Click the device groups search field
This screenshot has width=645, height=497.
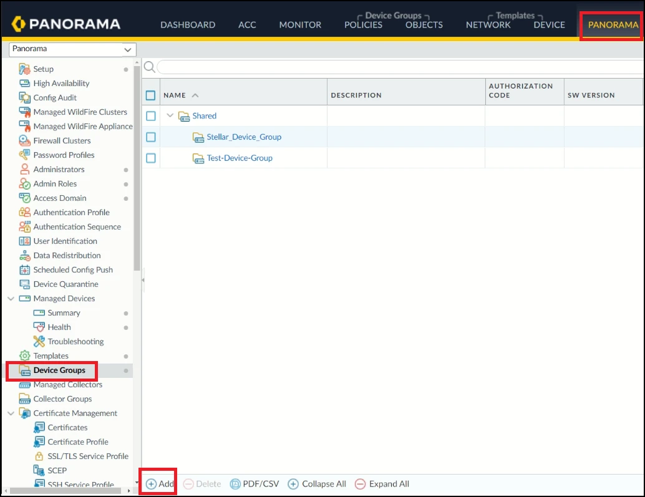(x=399, y=67)
